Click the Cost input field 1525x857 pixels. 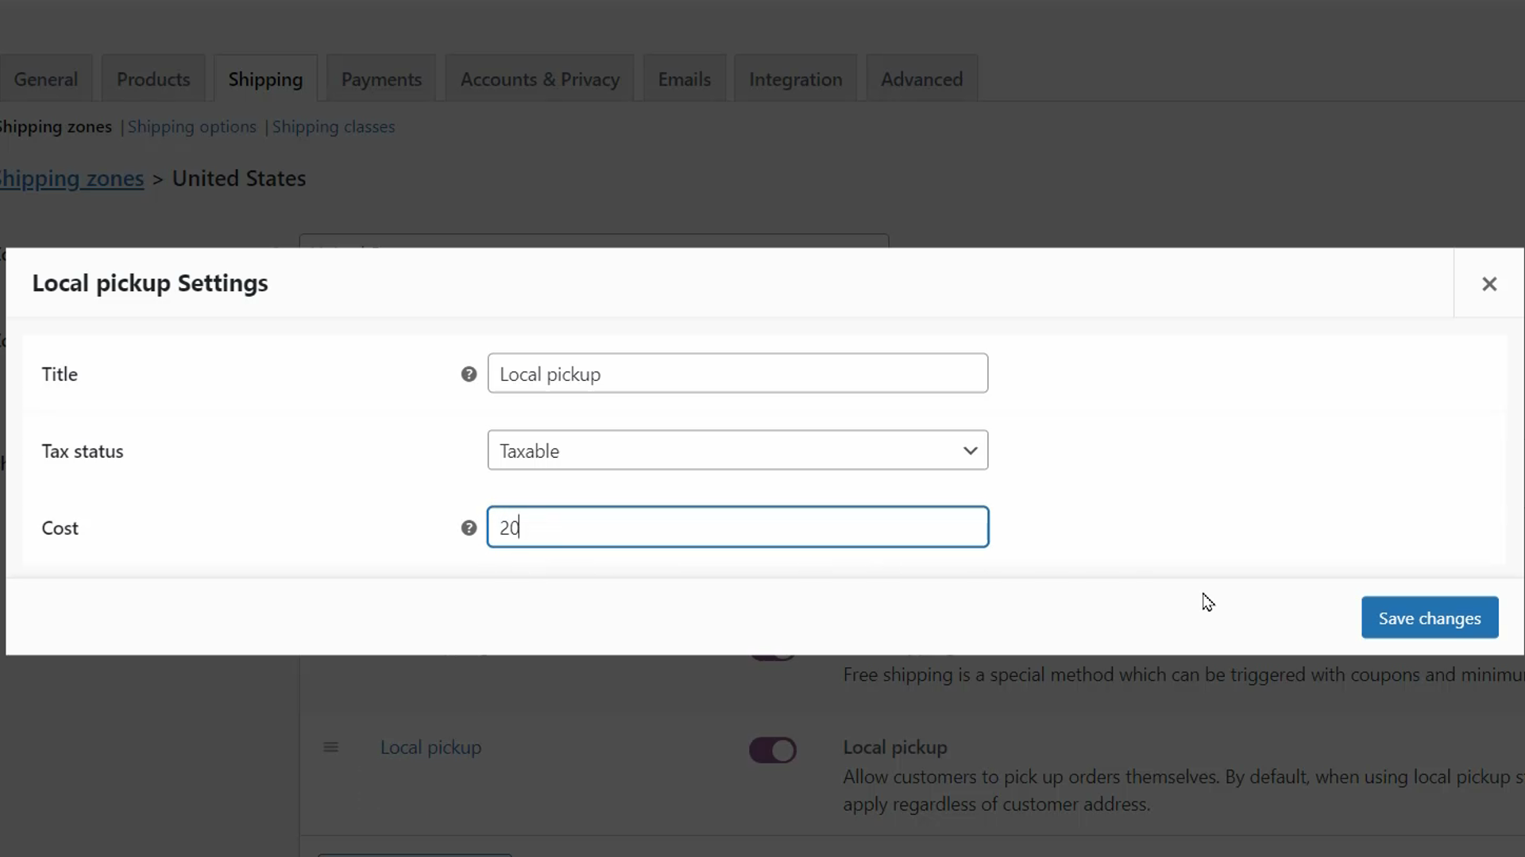click(738, 528)
